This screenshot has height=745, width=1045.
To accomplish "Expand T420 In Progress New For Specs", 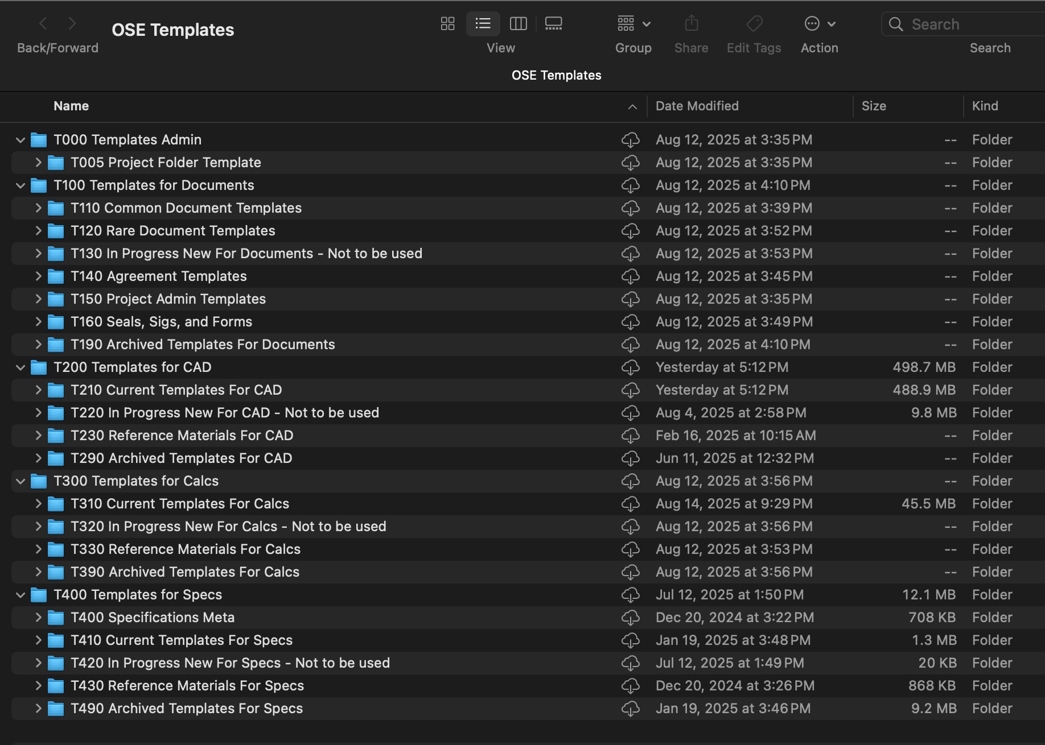I will (38, 663).
